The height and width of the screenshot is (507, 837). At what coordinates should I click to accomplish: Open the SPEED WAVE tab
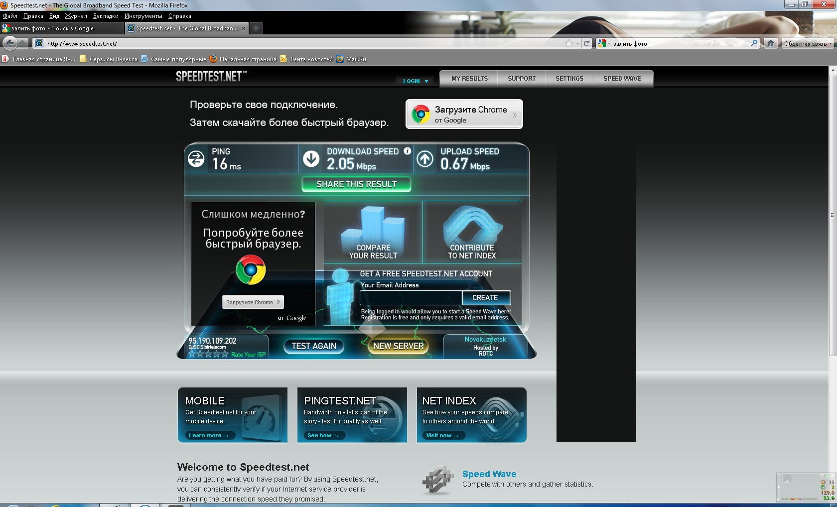point(622,79)
